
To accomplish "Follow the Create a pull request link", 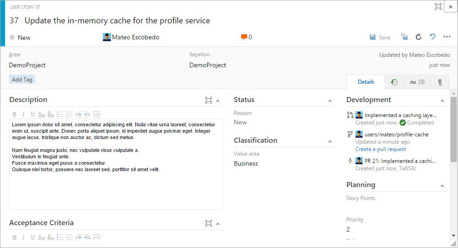I will pyautogui.click(x=381, y=149).
